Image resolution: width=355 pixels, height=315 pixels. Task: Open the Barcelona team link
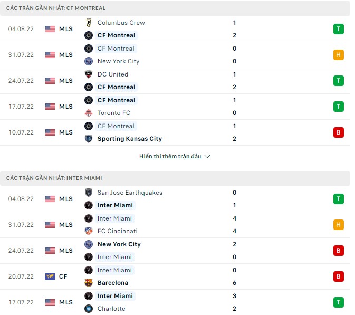(112, 283)
